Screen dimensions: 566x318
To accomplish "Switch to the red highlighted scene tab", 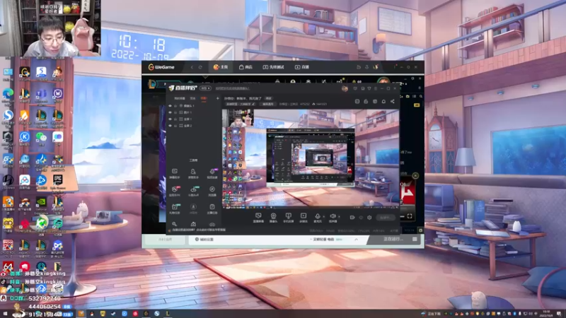I will (204, 98).
